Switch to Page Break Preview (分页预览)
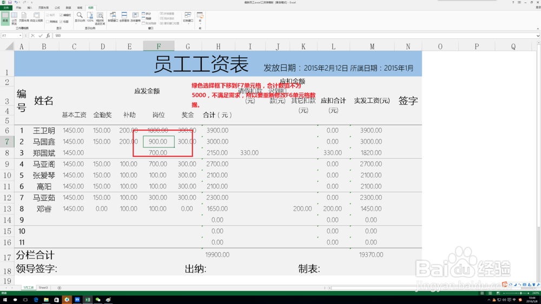The image size is (541, 304). pos(14,18)
